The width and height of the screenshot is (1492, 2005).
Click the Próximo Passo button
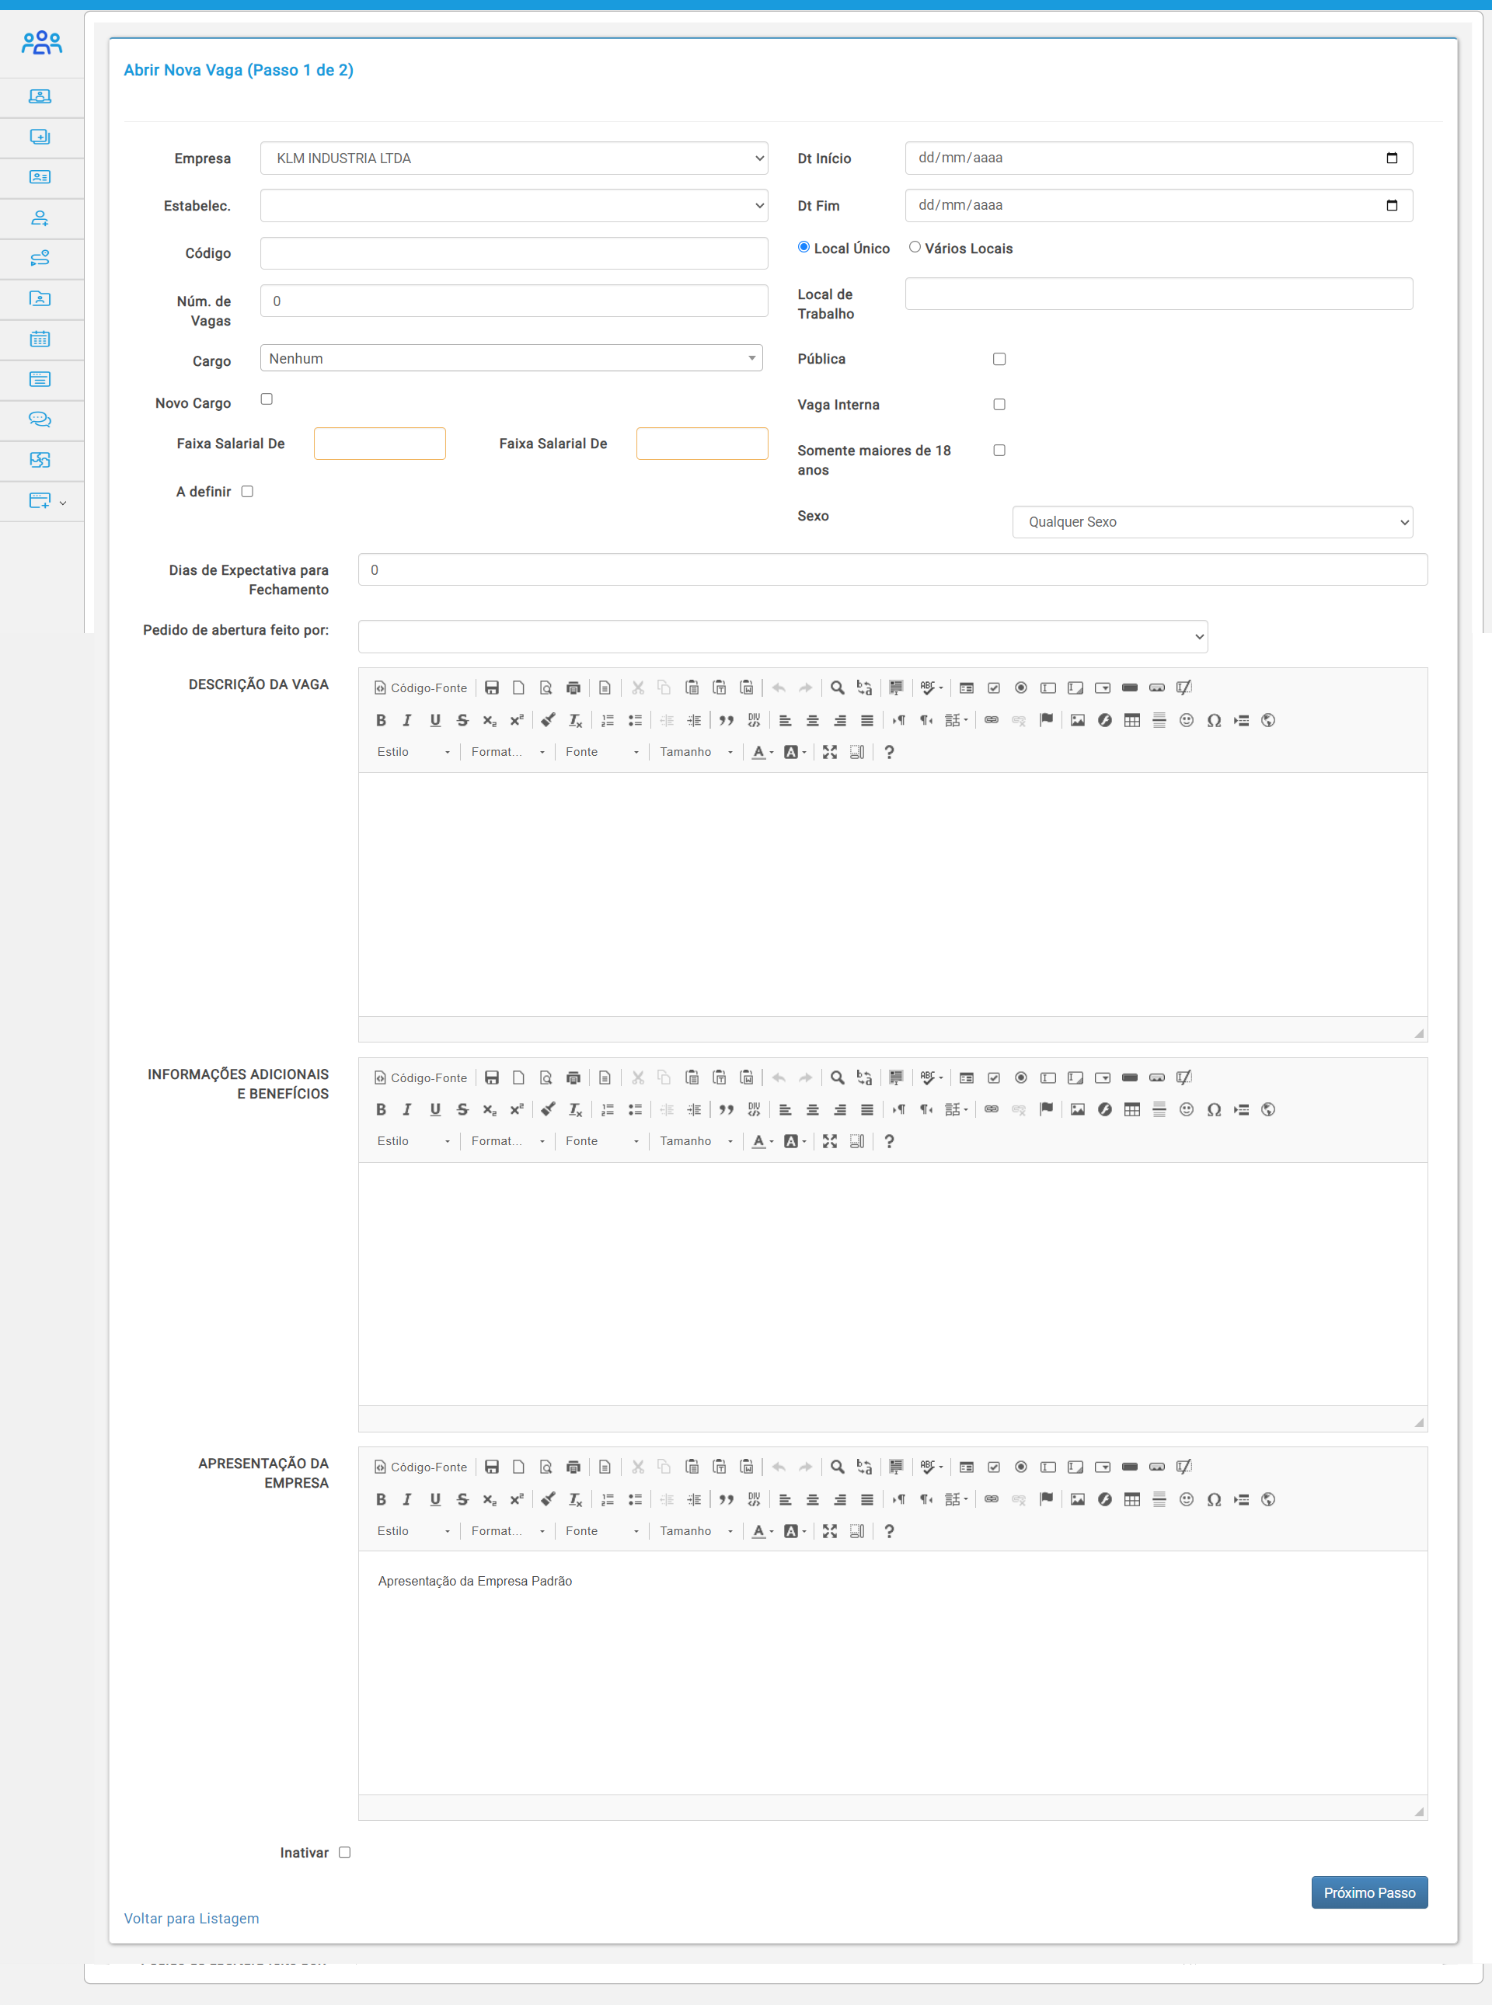(1369, 1892)
